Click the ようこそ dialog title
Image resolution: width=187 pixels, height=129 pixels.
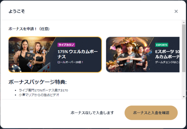click(x=17, y=11)
